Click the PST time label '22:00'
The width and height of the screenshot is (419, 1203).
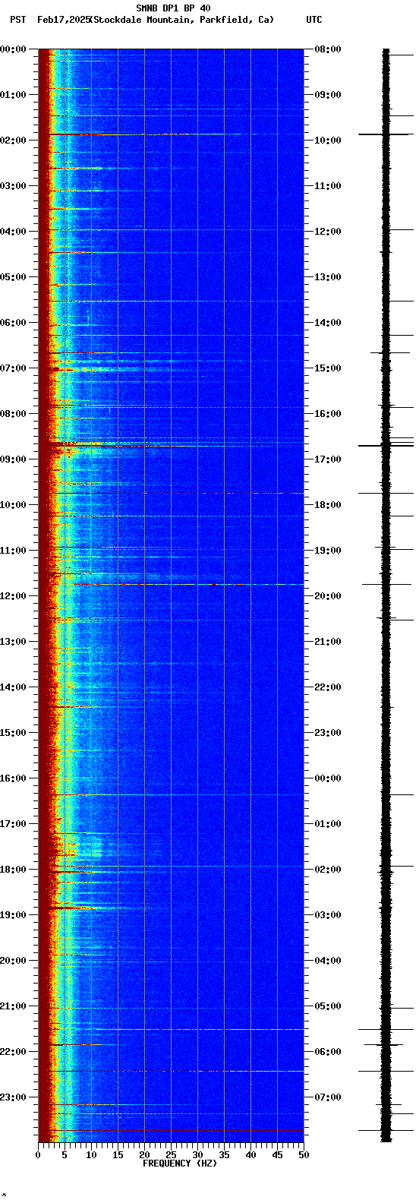click(x=14, y=1052)
